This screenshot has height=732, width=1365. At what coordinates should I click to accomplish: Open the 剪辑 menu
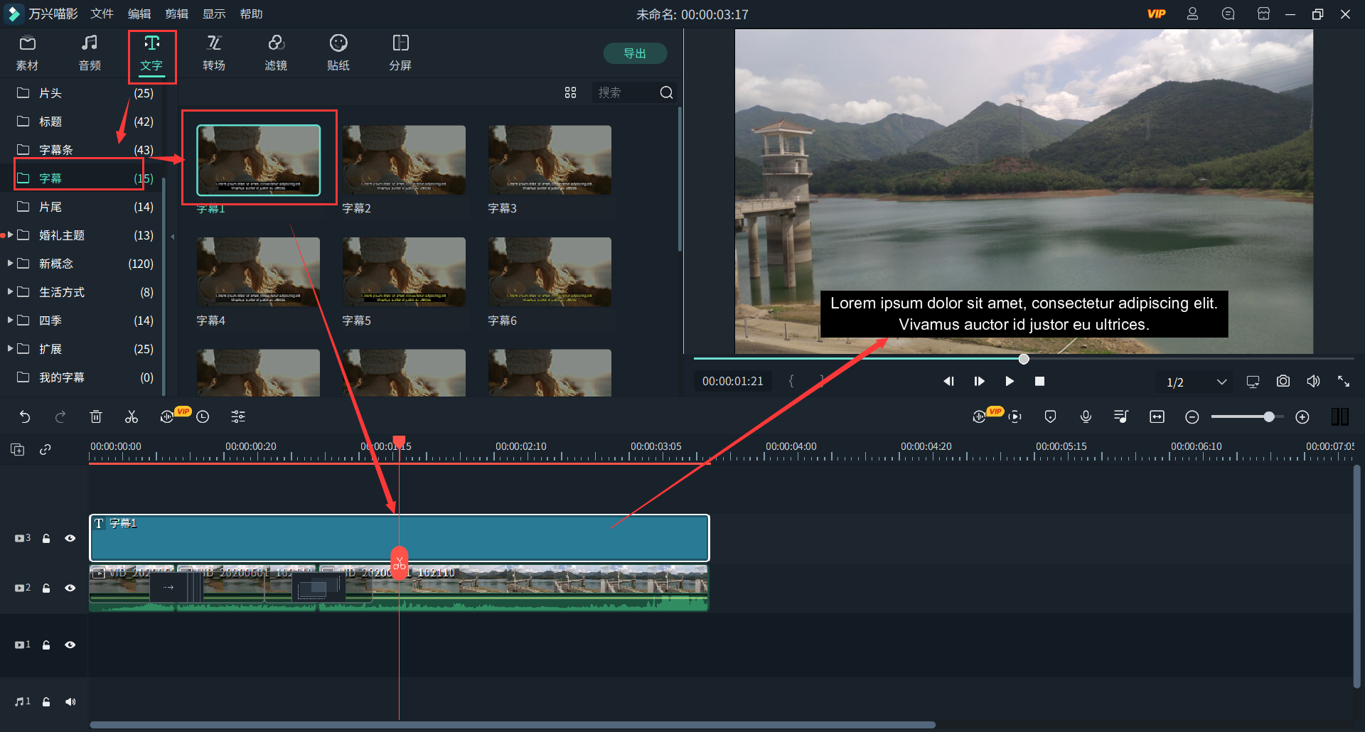[176, 14]
